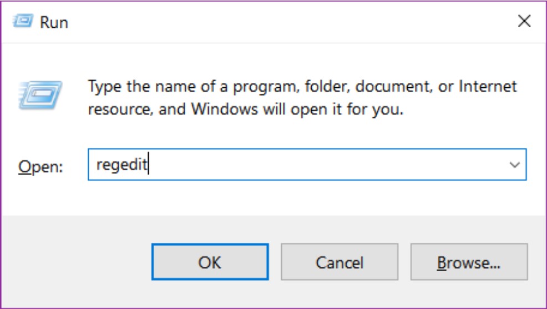Open the Browse... file picker
Image resolution: width=547 pixels, height=309 pixels.
[x=469, y=262]
